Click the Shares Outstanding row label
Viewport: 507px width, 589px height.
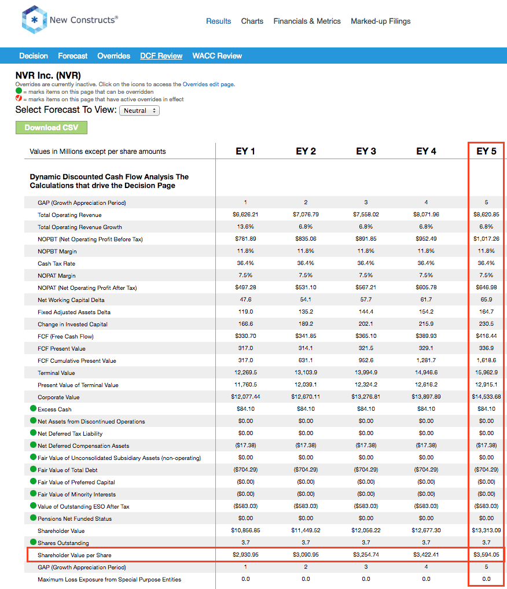tap(63, 543)
